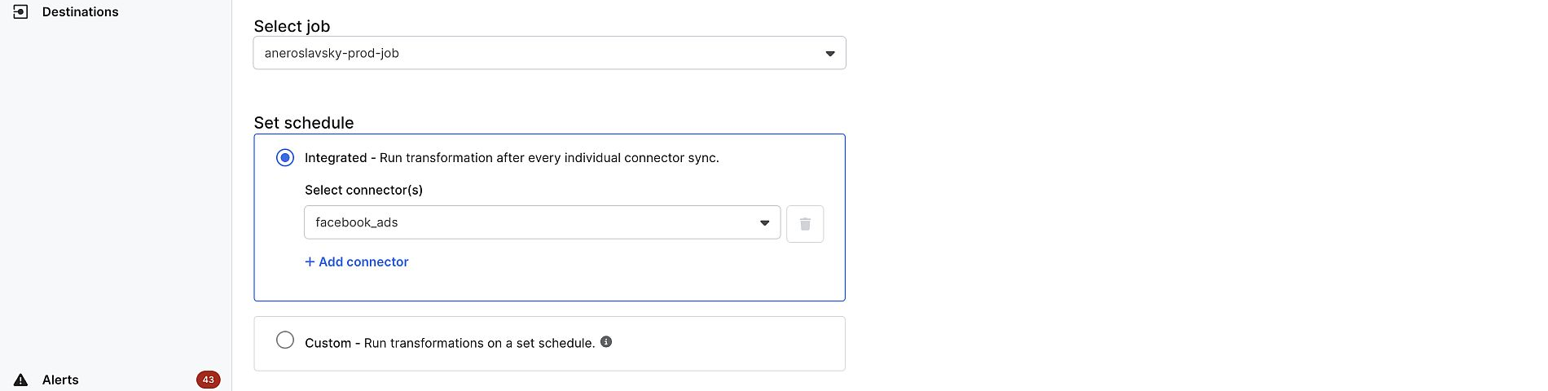Screen dimensions: 1548x391
Task: Click the caret arrow in facebook_ads dropdown
Action: click(x=765, y=223)
